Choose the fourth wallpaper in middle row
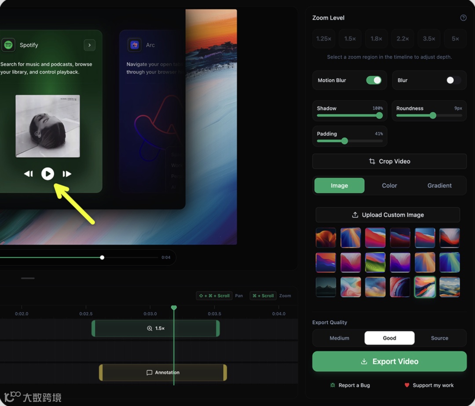This screenshot has width=475, height=406. [x=400, y=263]
